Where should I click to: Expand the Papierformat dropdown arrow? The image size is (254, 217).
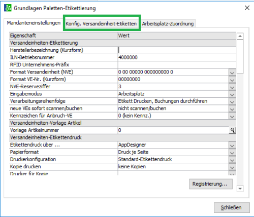click(x=232, y=152)
